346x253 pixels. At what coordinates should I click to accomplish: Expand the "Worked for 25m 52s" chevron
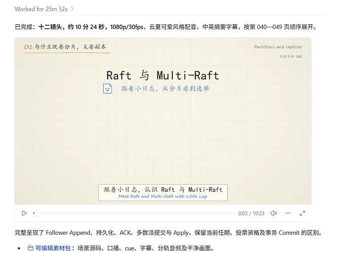pos(72,9)
